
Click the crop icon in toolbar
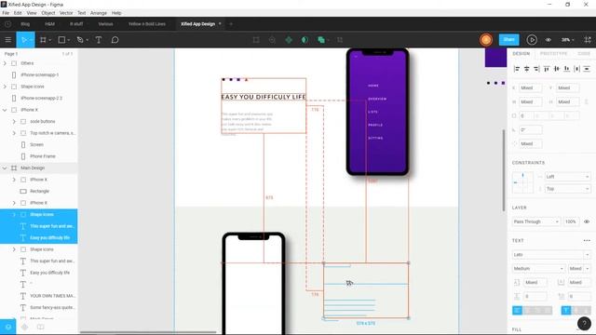point(340,40)
